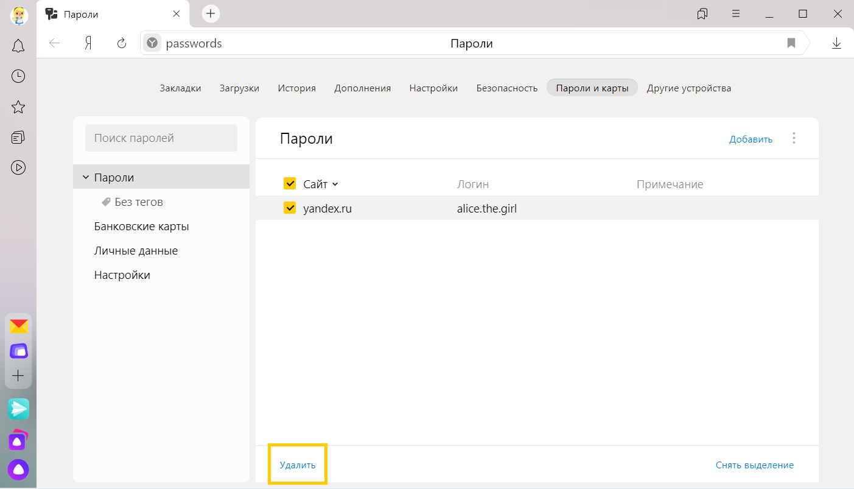
Task: Launch Yandex Disk purple icon in sidebar
Action: coord(18,351)
